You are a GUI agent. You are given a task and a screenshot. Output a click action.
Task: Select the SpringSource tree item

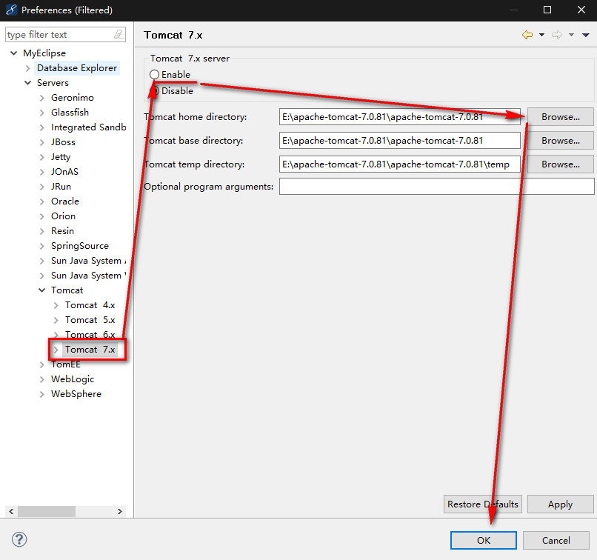[80, 246]
